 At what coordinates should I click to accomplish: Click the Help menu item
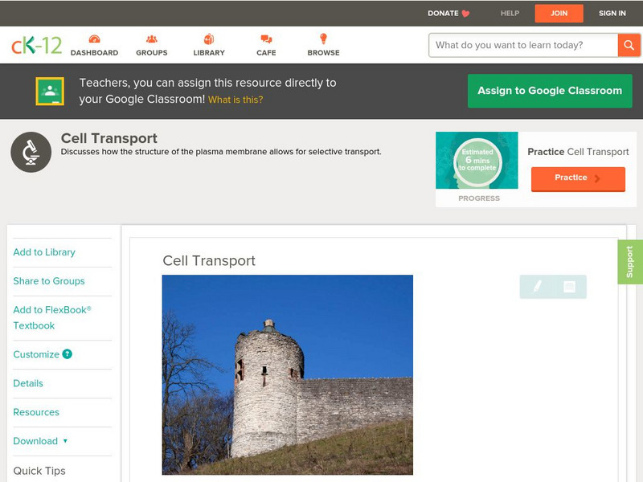pyautogui.click(x=510, y=13)
